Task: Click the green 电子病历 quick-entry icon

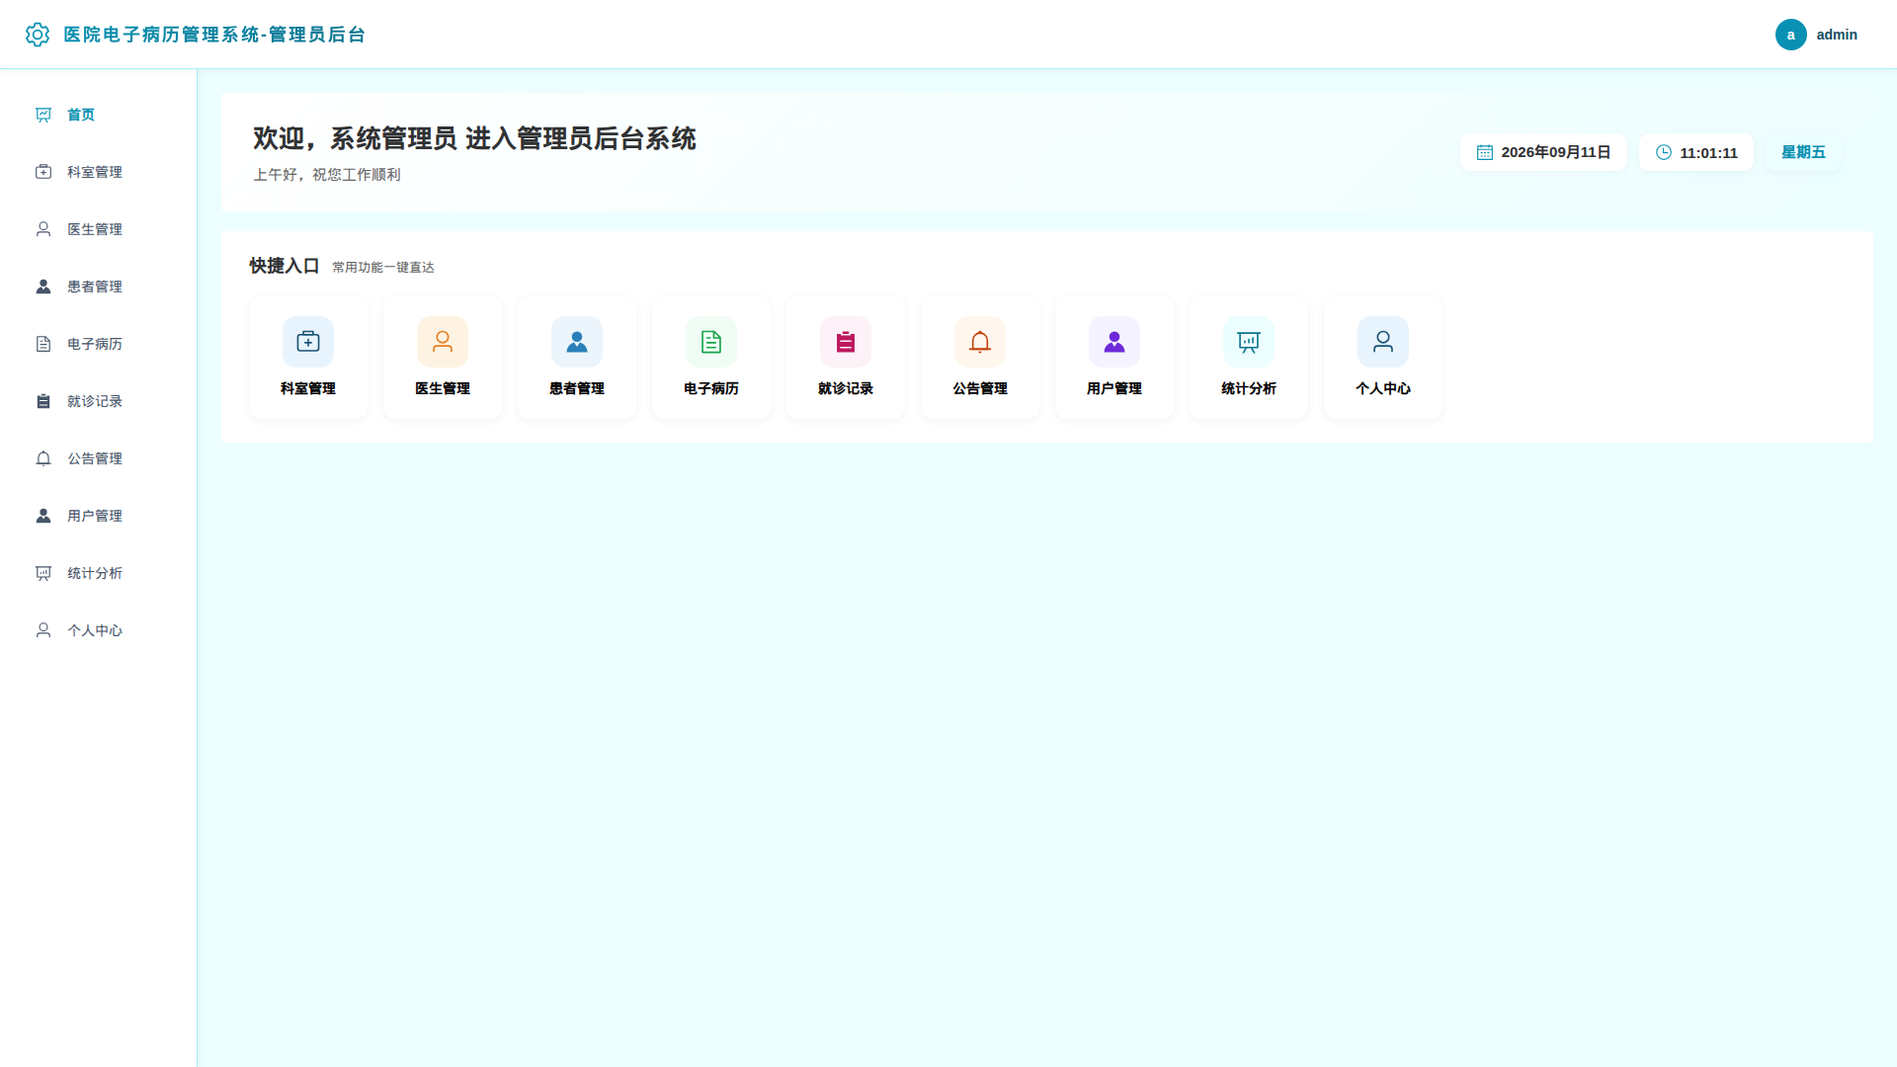Action: pos(711,342)
